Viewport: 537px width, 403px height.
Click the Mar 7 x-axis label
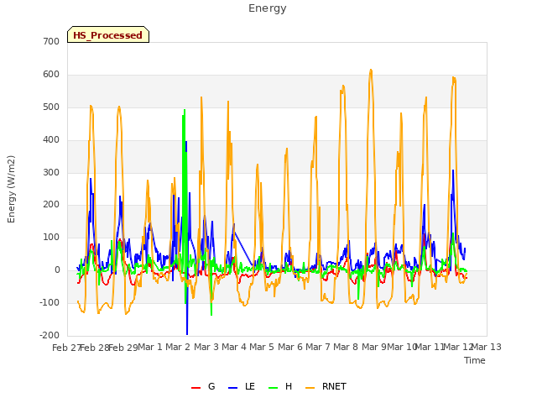[318, 347]
